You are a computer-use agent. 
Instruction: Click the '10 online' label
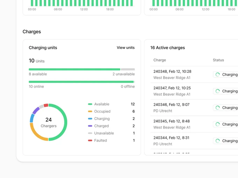click(36, 87)
